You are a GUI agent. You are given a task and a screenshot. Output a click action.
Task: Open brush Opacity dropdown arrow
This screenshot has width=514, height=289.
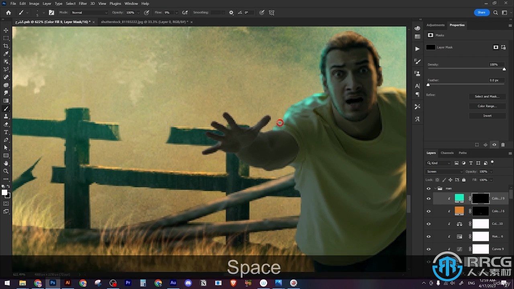pos(138,12)
